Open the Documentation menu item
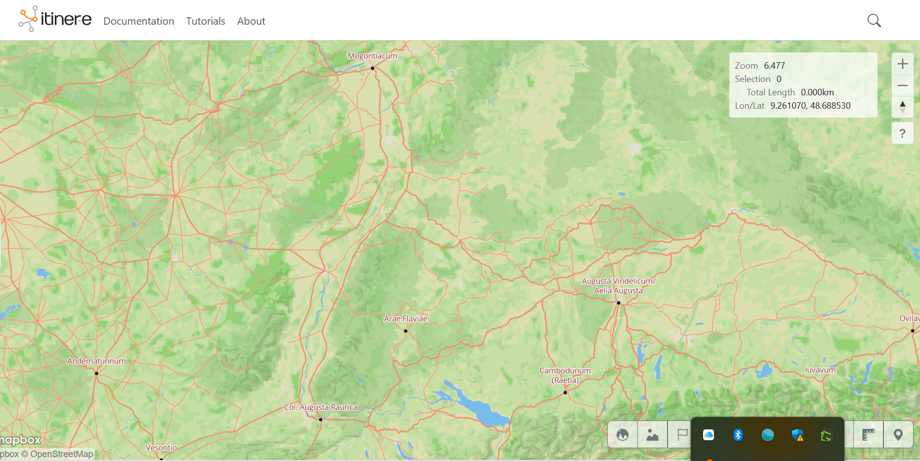This screenshot has height=461, width=920. point(139,21)
